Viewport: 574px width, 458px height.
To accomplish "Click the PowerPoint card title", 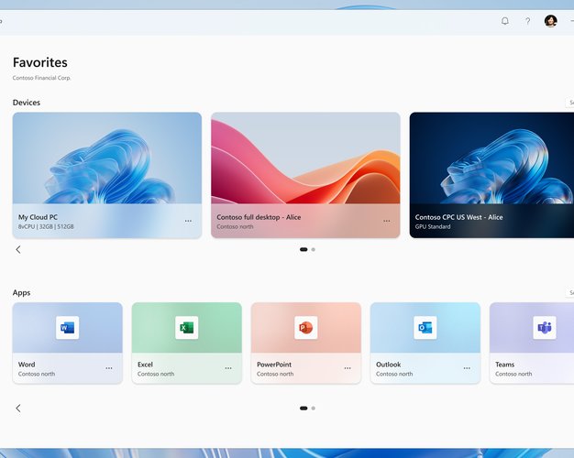I will pyautogui.click(x=274, y=365).
